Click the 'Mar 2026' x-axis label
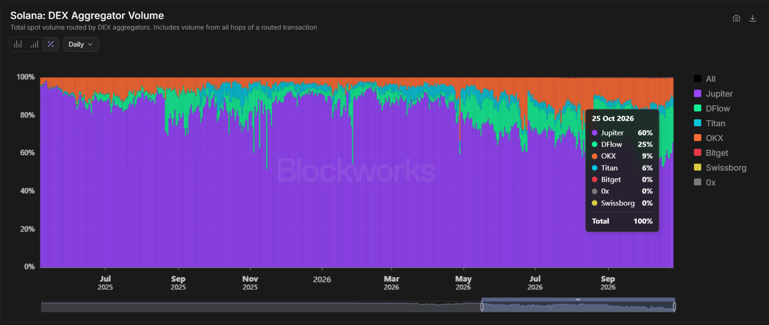769x325 pixels. [391, 282]
